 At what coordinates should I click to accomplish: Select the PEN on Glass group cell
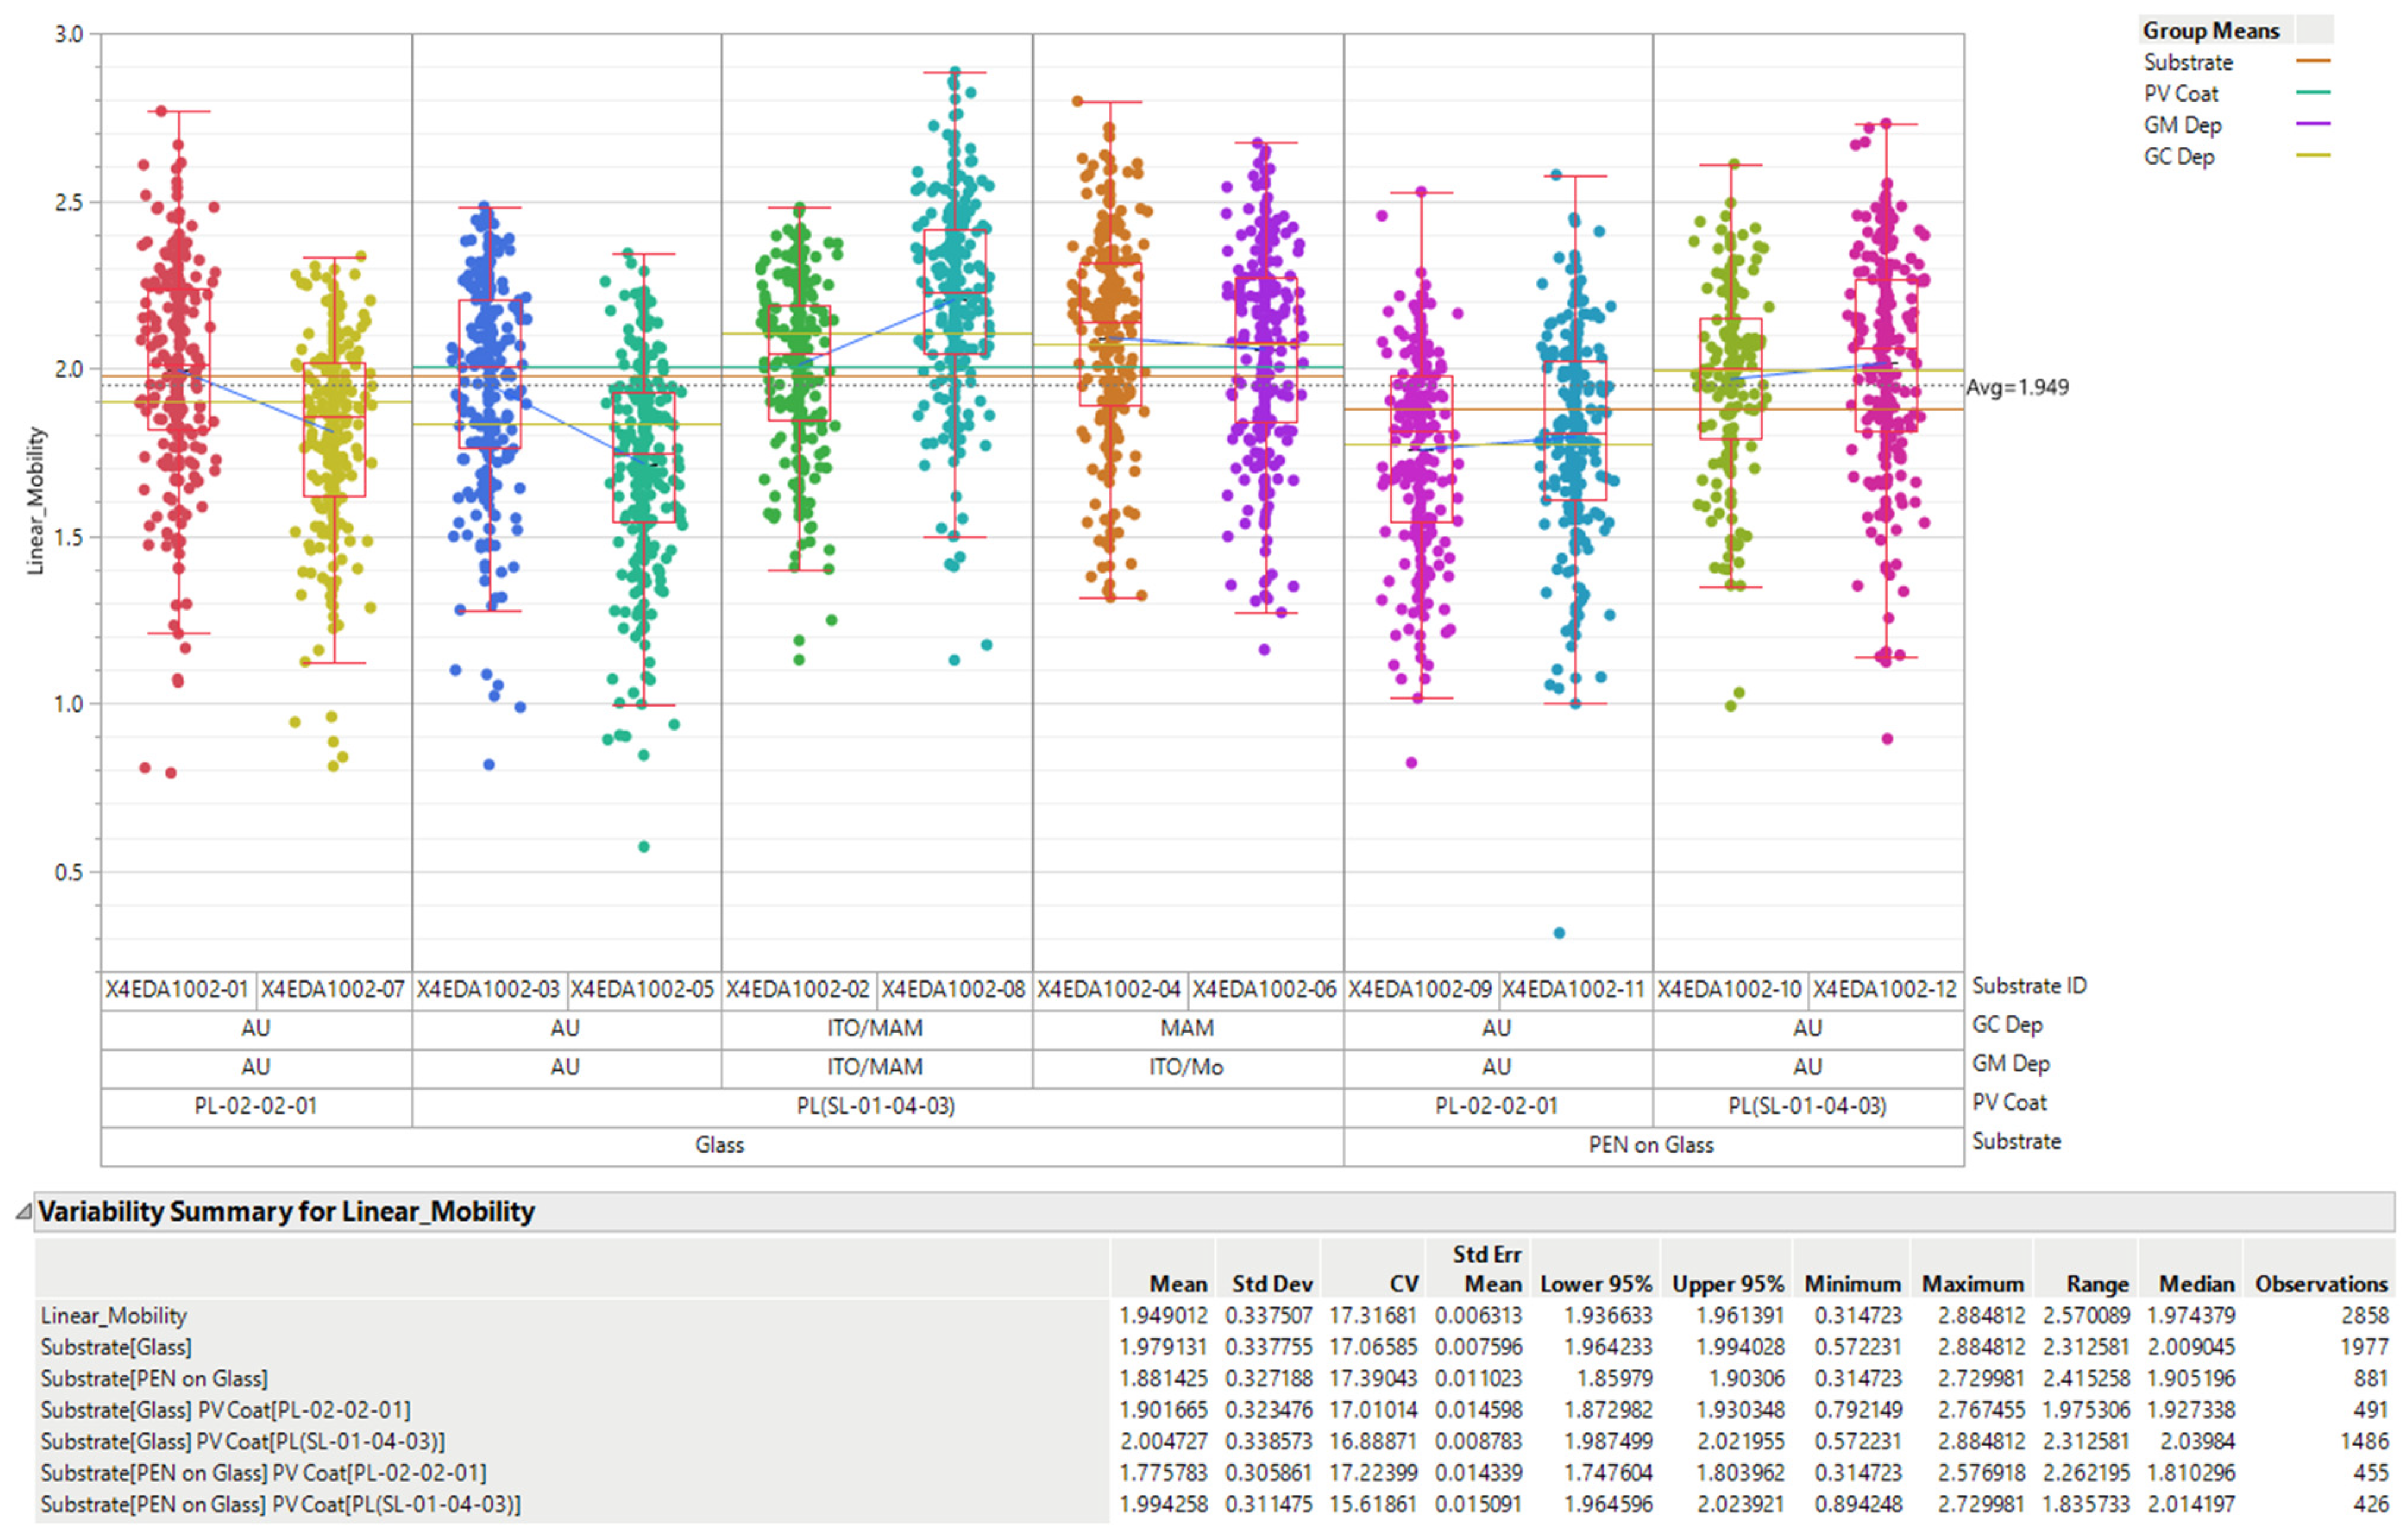(1651, 1145)
